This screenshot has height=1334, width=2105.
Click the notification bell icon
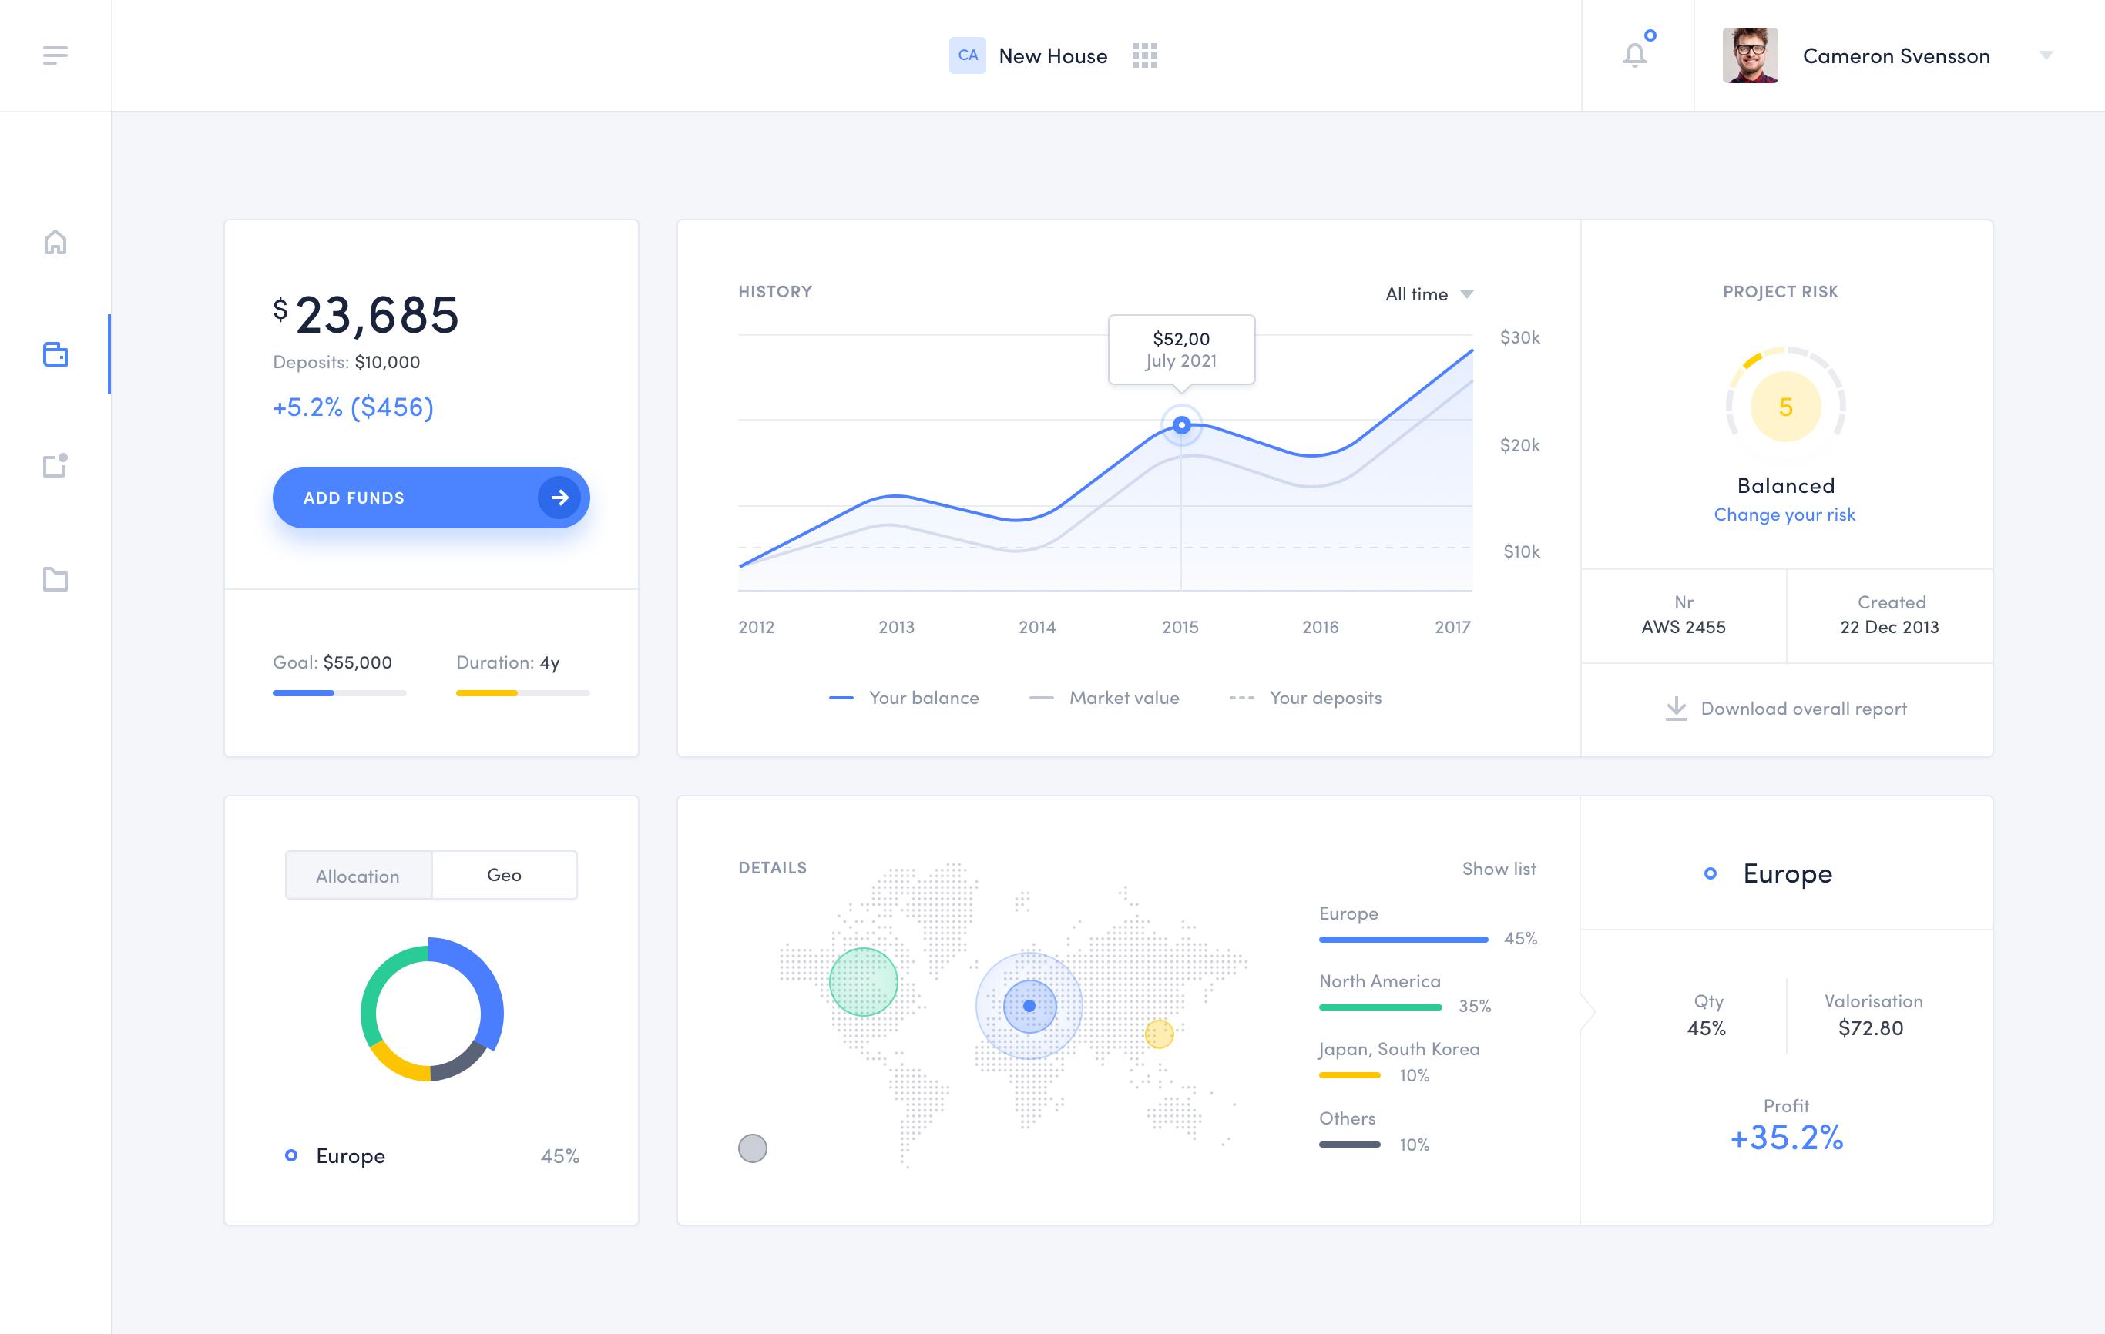click(x=1636, y=55)
